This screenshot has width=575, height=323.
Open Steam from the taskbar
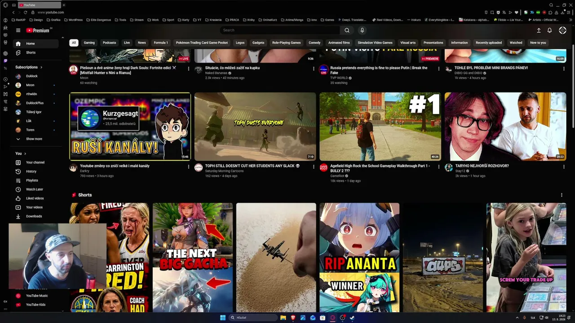click(352, 318)
